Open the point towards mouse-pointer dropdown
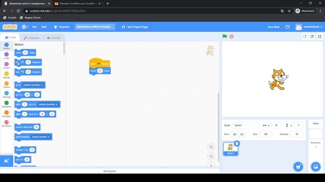The width and height of the screenshot is (325, 182). click(x=41, y=137)
